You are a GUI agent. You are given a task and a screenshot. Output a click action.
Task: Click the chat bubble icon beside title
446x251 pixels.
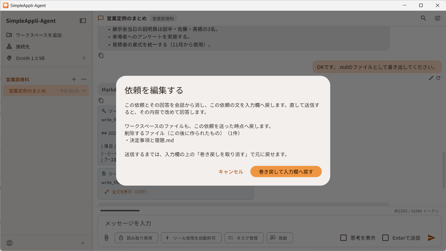click(x=101, y=18)
